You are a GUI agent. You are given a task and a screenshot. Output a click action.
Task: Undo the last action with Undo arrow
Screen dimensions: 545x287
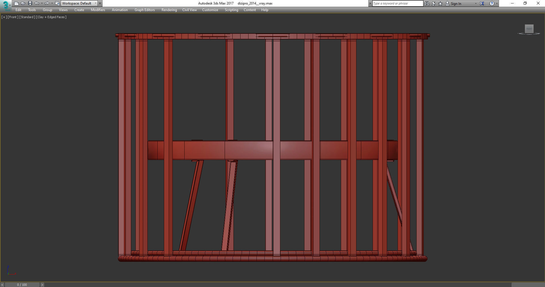pyautogui.click(x=37, y=3)
